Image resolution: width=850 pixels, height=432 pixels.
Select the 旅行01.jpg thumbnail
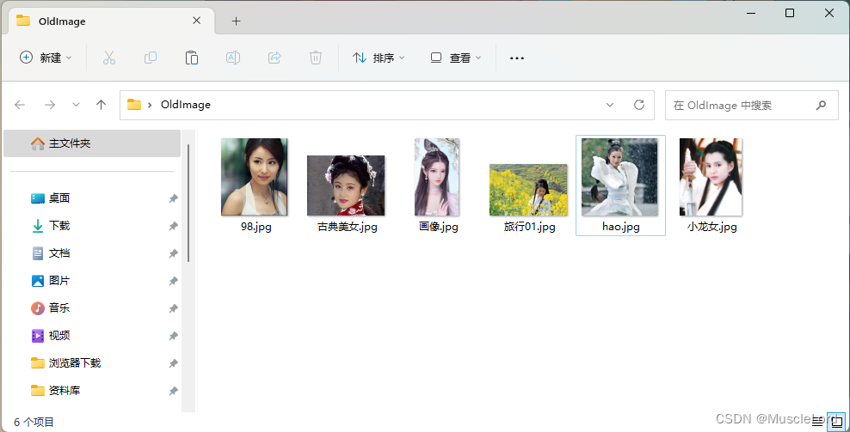click(528, 190)
